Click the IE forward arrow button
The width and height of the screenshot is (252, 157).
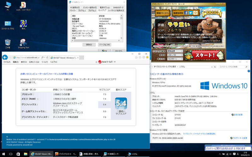coord(10,57)
